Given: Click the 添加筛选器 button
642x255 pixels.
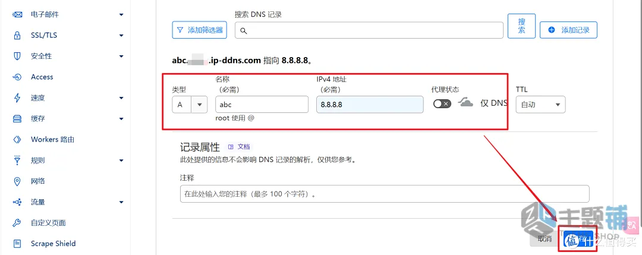Looking at the screenshot, I should point(199,30).
